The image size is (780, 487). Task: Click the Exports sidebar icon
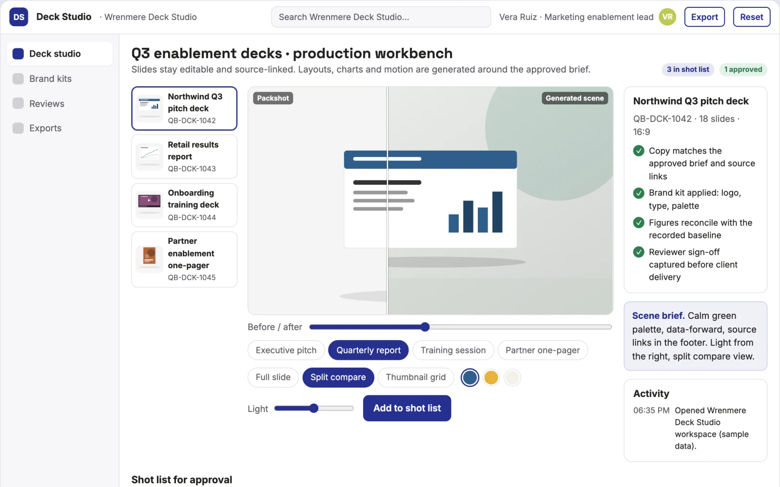click(x=18, y=128)
